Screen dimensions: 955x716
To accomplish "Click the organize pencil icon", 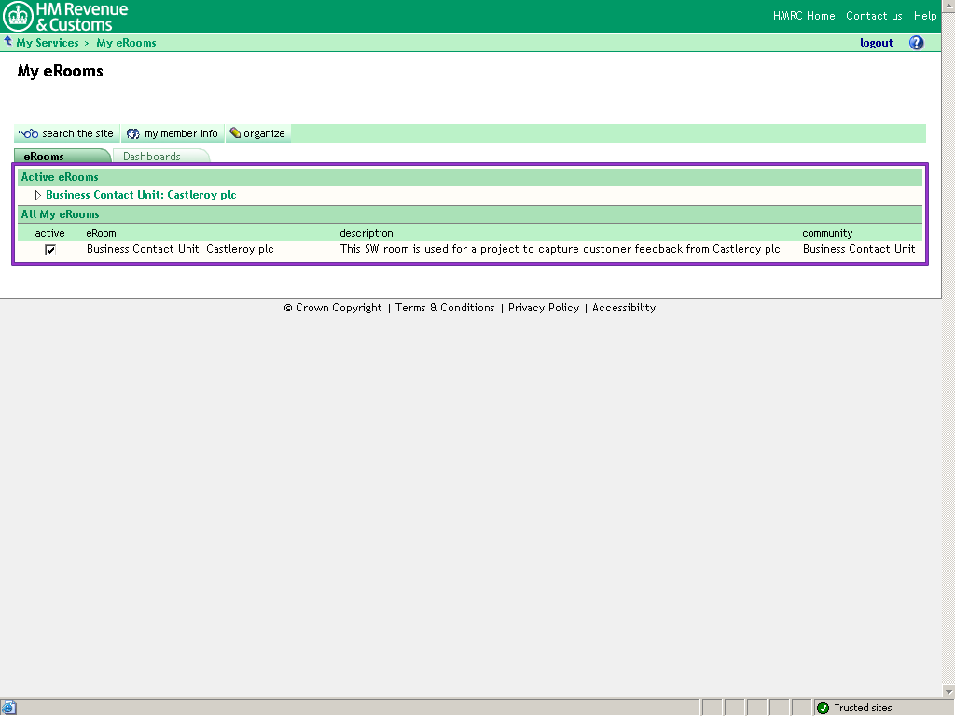I will point(235,133).
